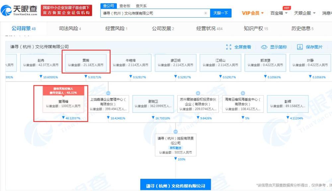Click the 4.11204% percentage label
The width and height of the screenshot is (332, 191).
(296, 118)
